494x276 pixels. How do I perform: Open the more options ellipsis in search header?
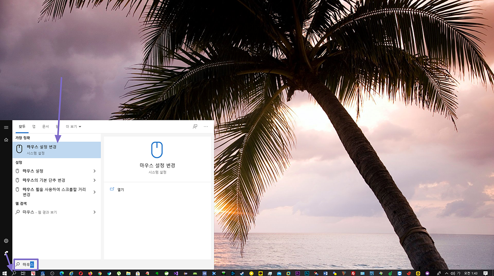coord(206,126)
